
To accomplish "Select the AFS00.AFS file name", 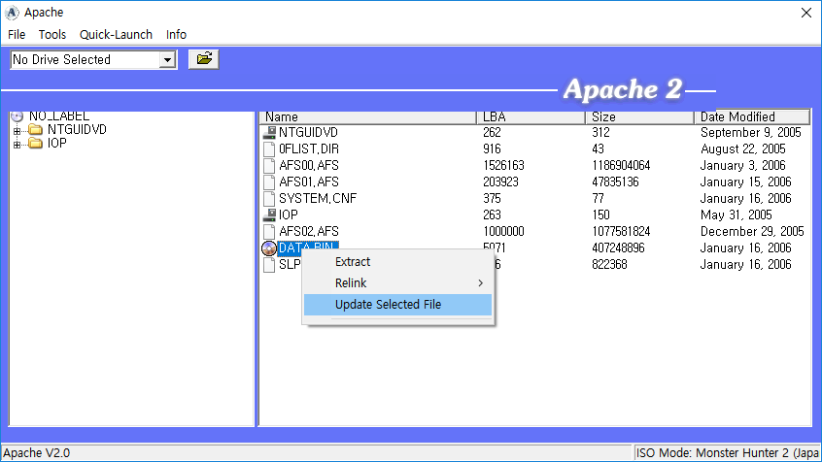I will point(309,166).
